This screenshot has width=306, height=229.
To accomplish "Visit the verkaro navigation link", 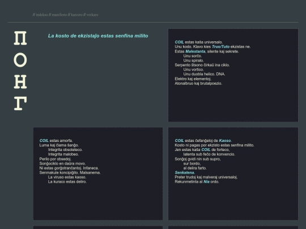I will point(92,15).
